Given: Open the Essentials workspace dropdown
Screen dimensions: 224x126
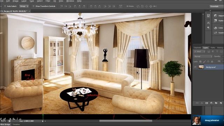Looking at the screenshot, I should click(x=216, y=6).
